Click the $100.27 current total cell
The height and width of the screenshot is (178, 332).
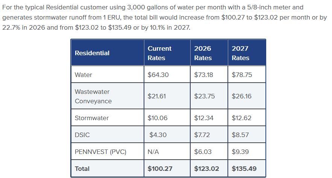tap(160, 169)
